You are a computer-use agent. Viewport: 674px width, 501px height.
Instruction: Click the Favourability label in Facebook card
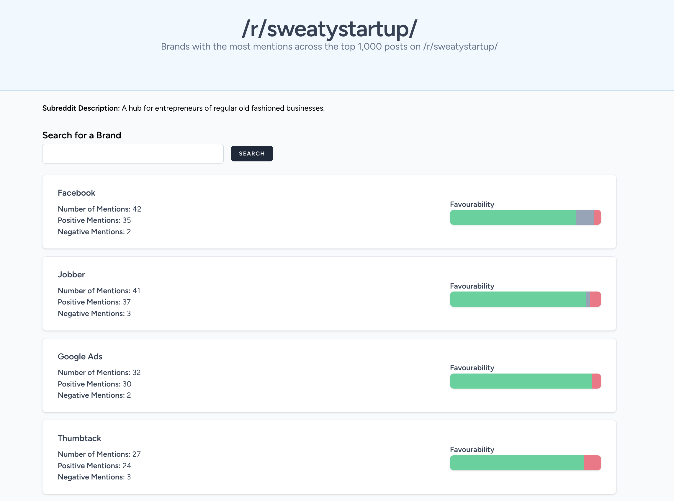pyautogui.click(x=472, y=204)
